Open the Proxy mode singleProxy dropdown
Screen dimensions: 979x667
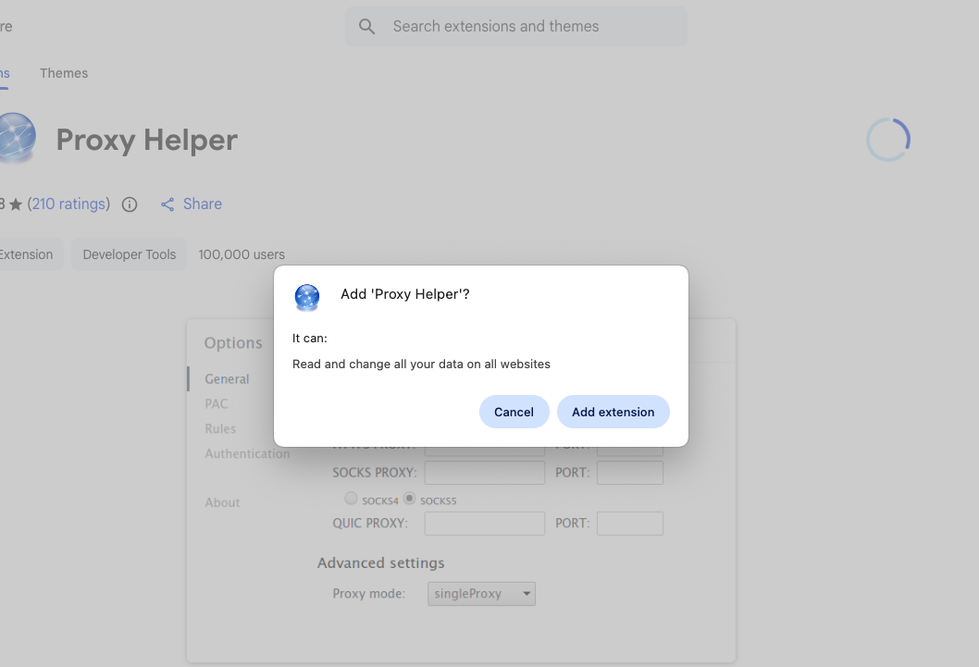coord(481,594)
